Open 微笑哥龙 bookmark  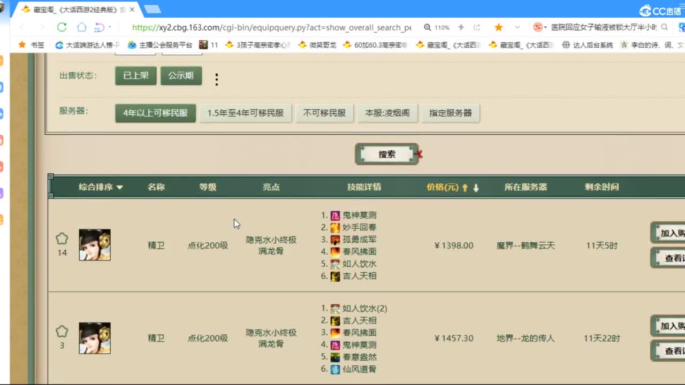[317, 45]
